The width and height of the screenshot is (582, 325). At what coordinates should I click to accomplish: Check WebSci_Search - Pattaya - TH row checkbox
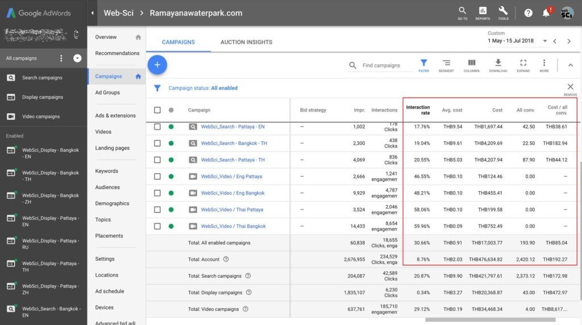pyautogui.click(x=157, y=160)
